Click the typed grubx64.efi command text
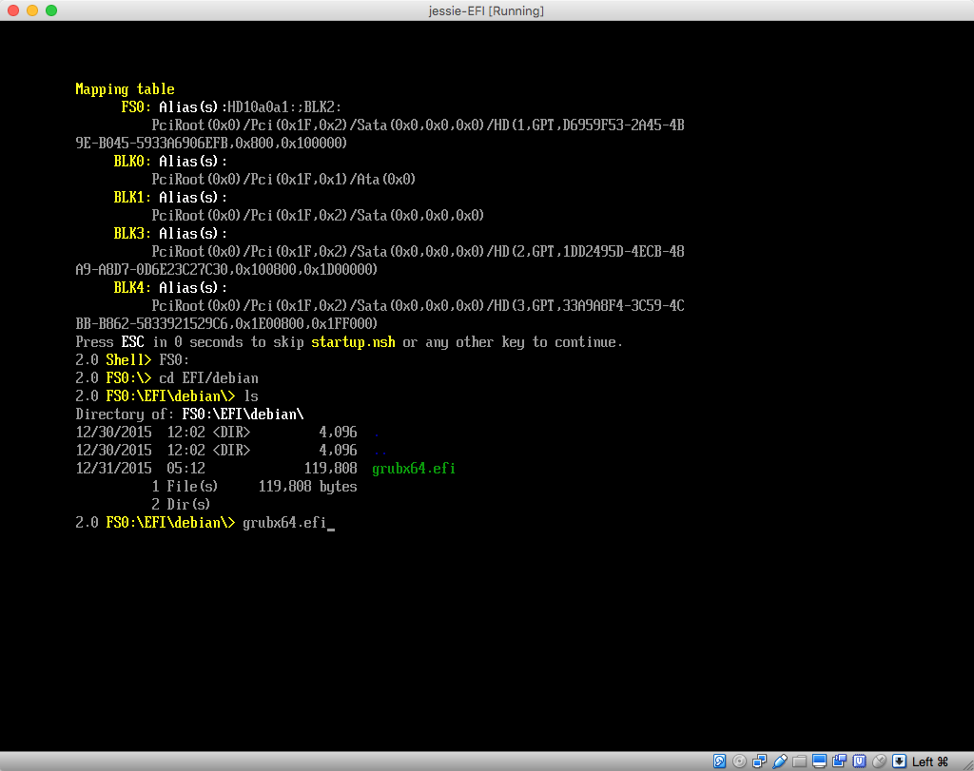The height and width of the screenshot is (771, 974). (284, 523)
